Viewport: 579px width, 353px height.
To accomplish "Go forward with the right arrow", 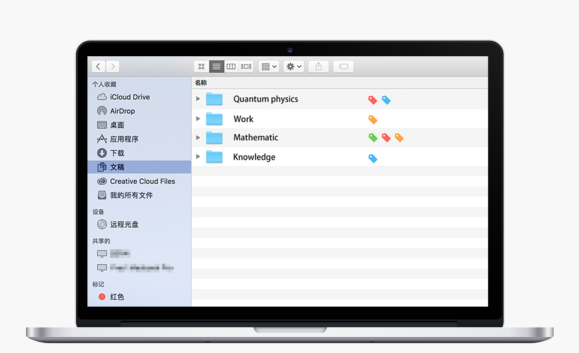I will [x=112, y=67].
